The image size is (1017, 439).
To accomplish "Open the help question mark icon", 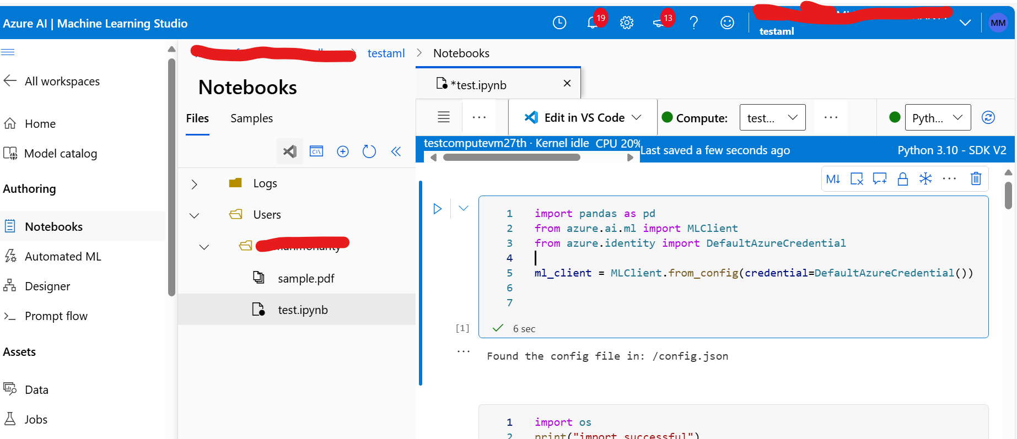I will pyautogui.click(x=694, y=23).
